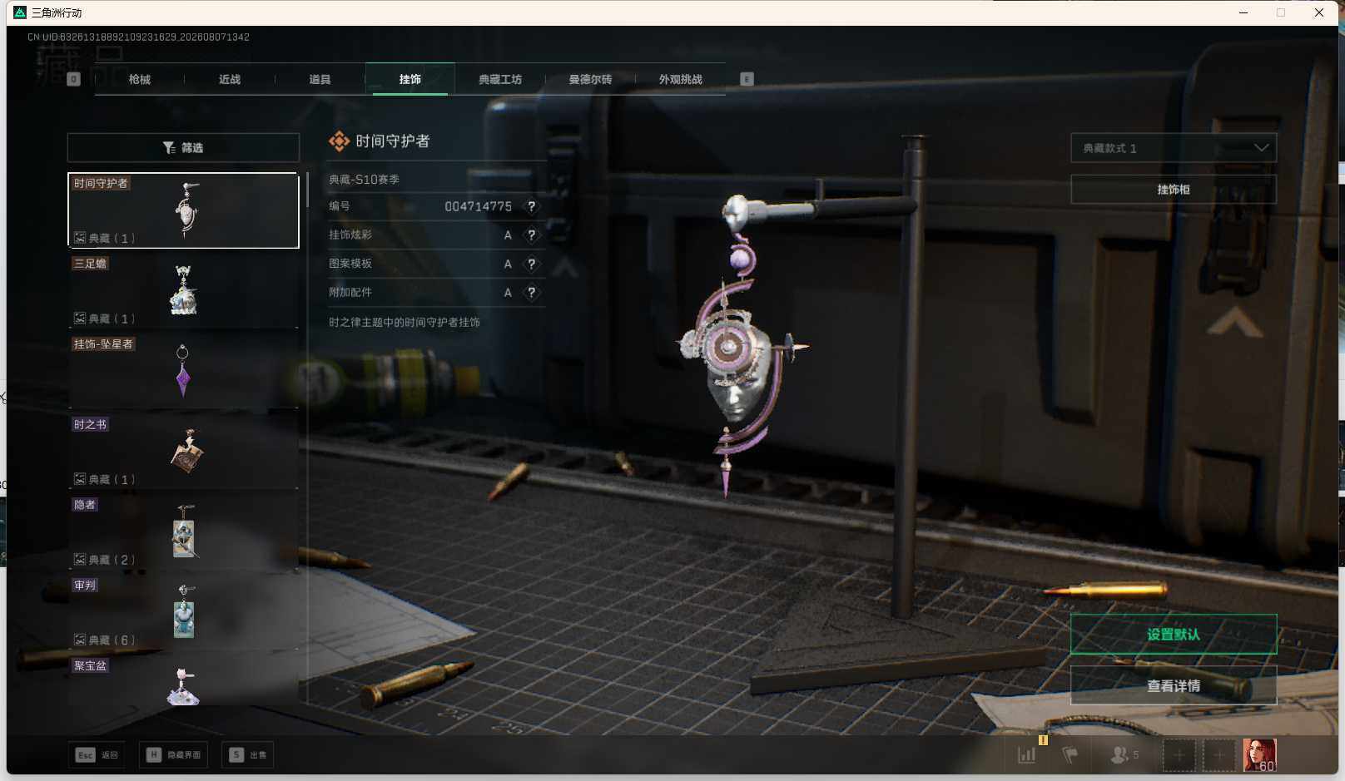This screenshot has height=781, width=1345.
Task: Click the E next-tab key icon
Action: 747,79
